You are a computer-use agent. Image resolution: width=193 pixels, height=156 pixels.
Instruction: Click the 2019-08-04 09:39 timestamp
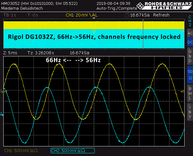(x=113, y=3)
